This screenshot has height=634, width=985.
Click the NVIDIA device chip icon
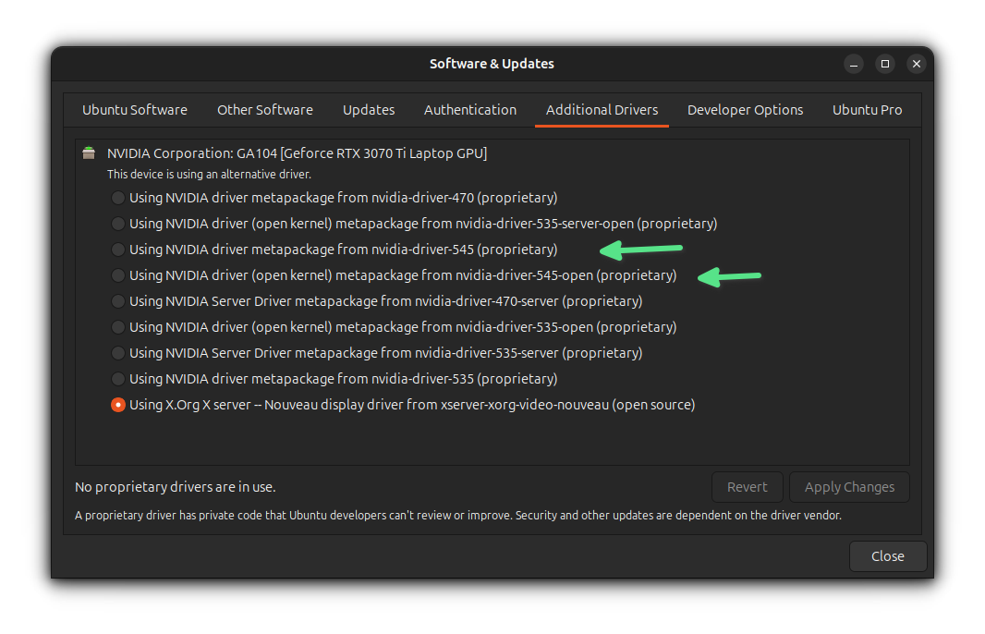pos(88,152)
